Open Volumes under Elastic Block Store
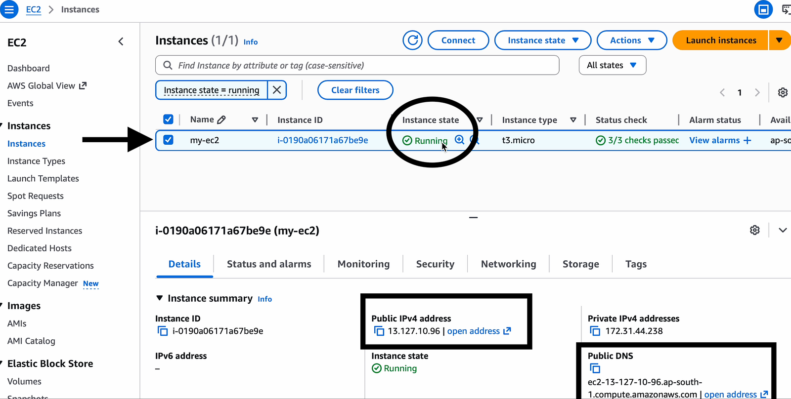Image resolution: width=791 pixels, height=399 pixels. (x=24, y=381)
